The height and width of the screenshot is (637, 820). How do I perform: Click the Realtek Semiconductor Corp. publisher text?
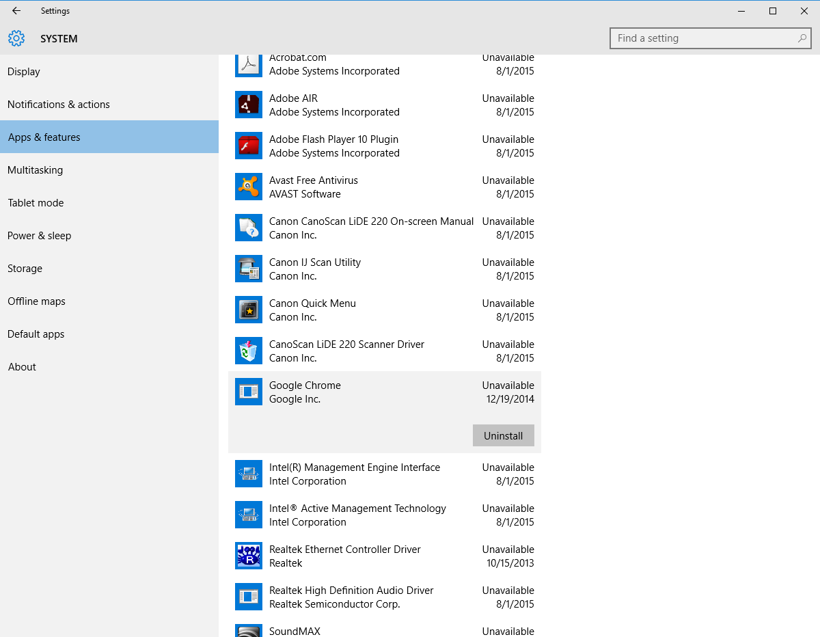(335, 604)
